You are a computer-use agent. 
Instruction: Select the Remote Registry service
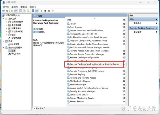click(x=78, y=74)
